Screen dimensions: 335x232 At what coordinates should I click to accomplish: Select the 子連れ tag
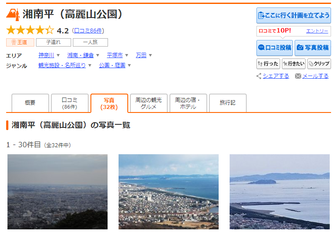(x=54, y=42)
